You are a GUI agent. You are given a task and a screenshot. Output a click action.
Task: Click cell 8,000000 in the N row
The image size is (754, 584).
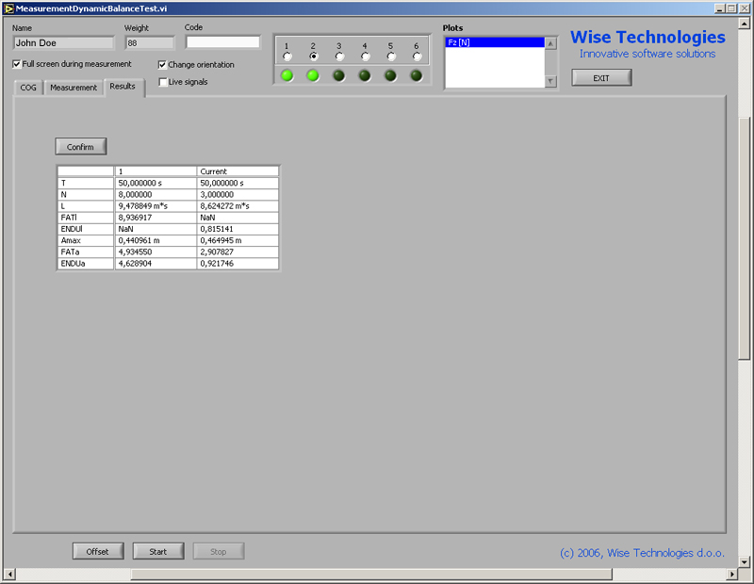pyautogui.click(x=156, y=195)
